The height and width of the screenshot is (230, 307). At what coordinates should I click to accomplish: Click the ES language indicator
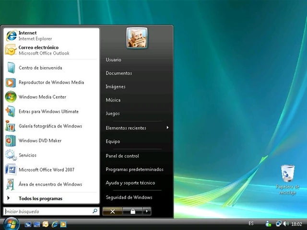click(x=251, y=223)
